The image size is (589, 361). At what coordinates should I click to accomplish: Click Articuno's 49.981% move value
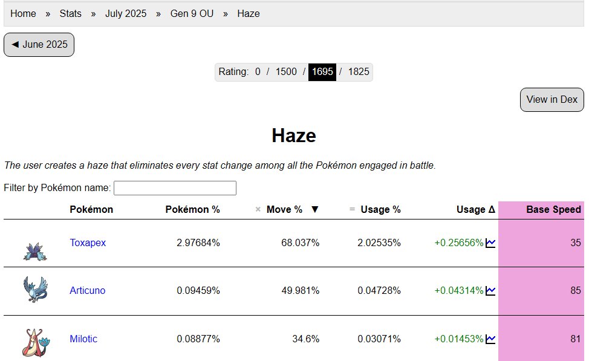coord(300,291)
